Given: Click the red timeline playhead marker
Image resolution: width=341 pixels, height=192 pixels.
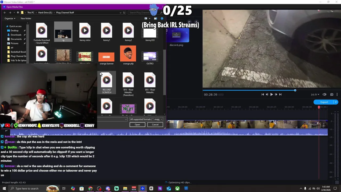Looking at the screenshot, I should (319, 107).
